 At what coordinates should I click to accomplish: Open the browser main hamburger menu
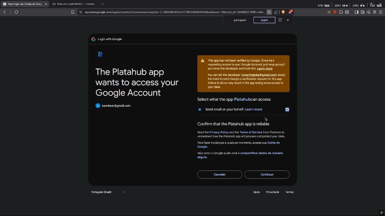pos(380,12)
